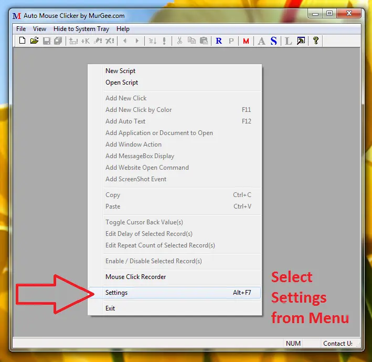This screenshot has width=372, height=362.
Task: Select Settings from the context menu
Action: point(175,293)
